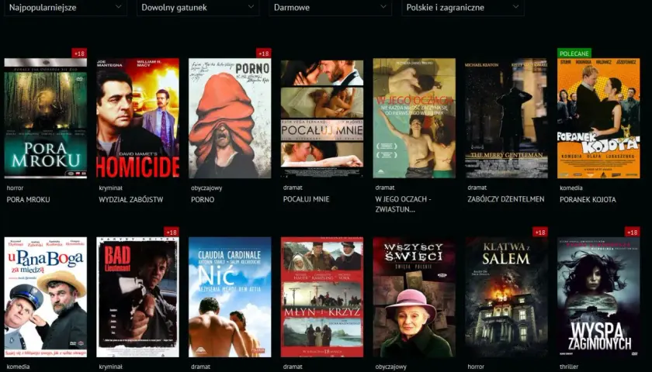Click komedia genre label above Poranek Kojota
The image size is (652, 372).
click(x=571, y=188)
